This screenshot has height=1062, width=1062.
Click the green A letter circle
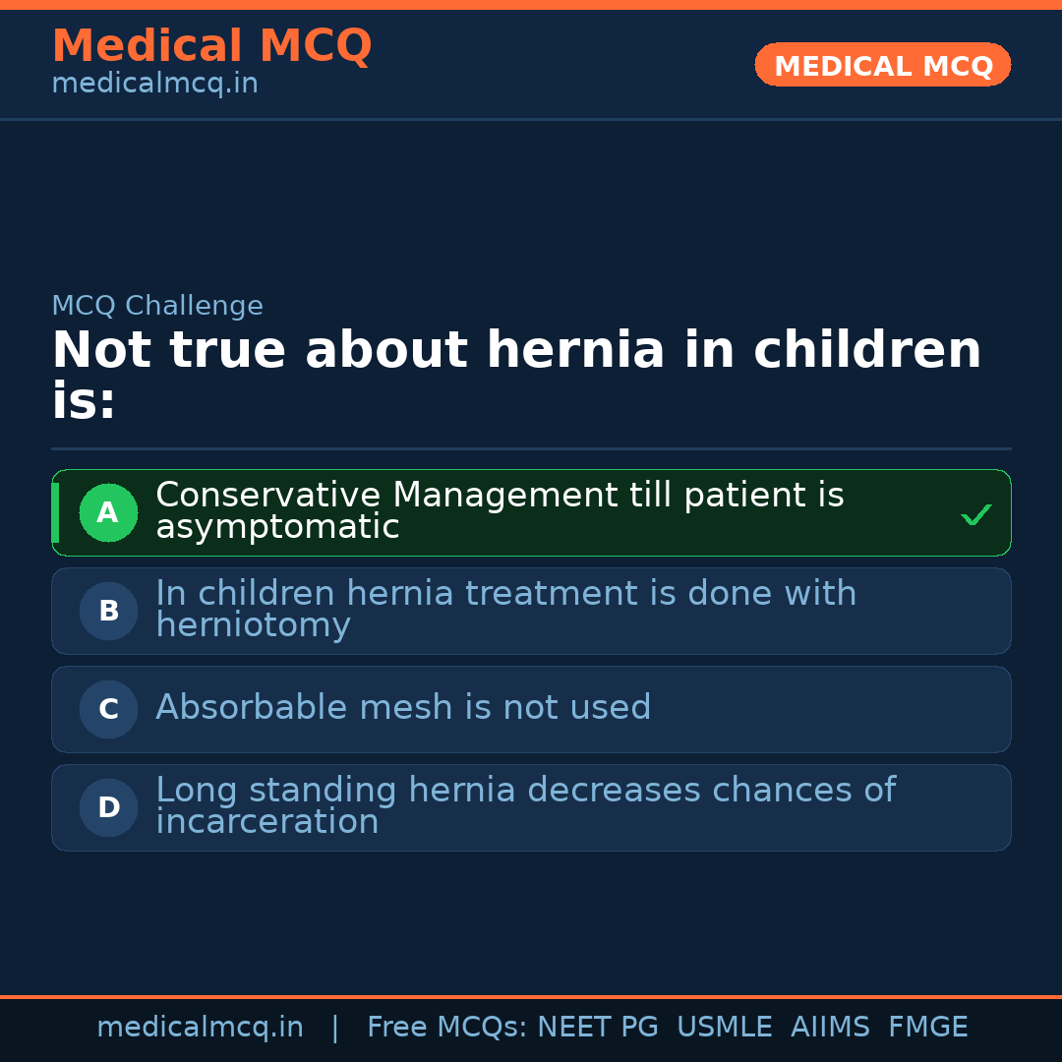[x=108, y=512]
